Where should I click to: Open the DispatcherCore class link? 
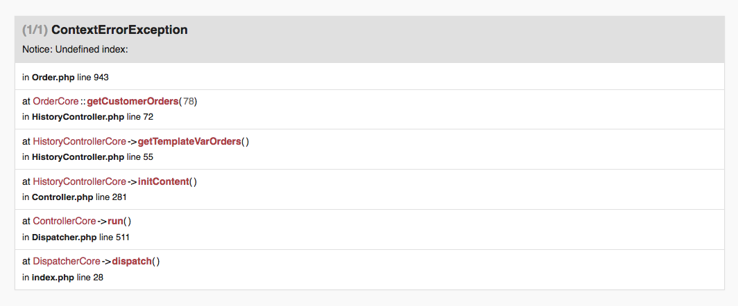[x=67, y=261]
